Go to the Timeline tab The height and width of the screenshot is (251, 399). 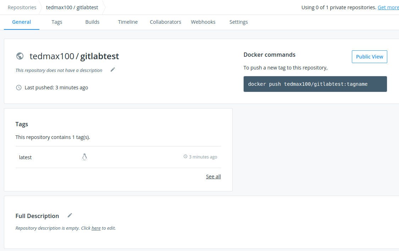pyautogui.click(x=128, y=22)
